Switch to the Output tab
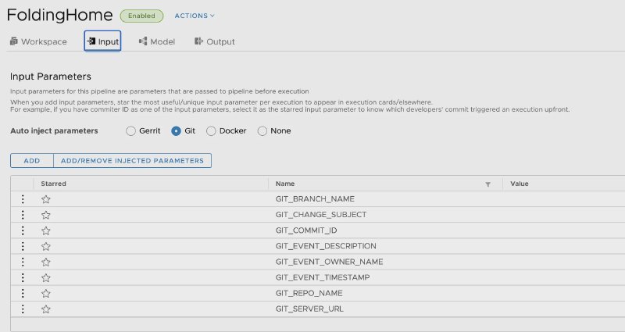The height and width of the screenshot is (332, 625). [x=214, y=41]
